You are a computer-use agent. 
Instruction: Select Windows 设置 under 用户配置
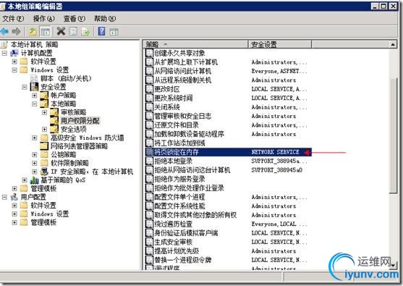click(x=50, y=214)
